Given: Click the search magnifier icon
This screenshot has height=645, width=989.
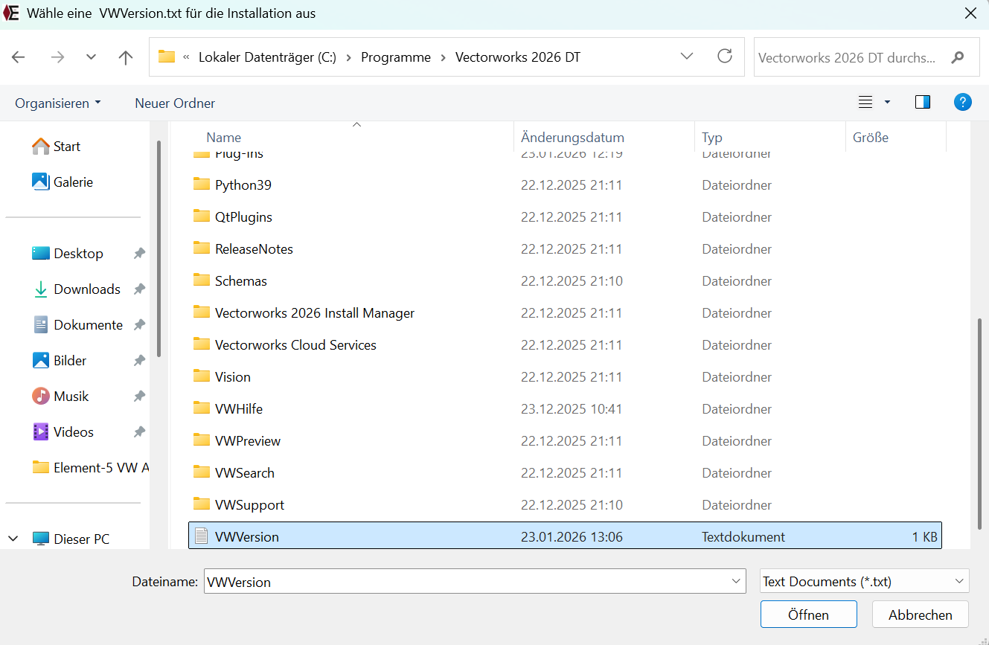Looking at the screenshot, I should coord(958,57).
